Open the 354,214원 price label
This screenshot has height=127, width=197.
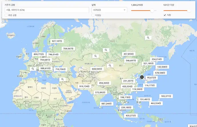coord(157,59)
